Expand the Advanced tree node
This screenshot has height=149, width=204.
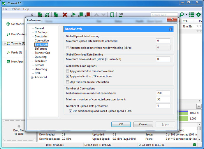click(32, 77)
